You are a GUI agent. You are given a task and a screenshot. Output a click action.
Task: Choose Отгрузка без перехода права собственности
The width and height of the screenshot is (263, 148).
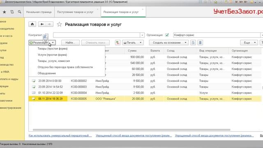click(x=65, y=67)
